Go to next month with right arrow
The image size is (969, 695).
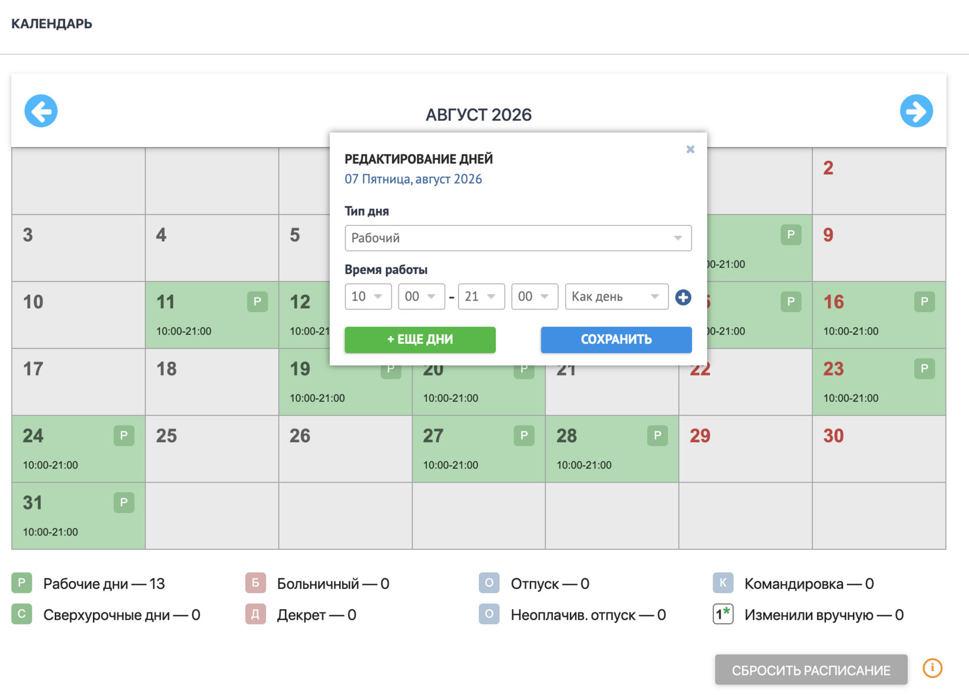(917, 111)
